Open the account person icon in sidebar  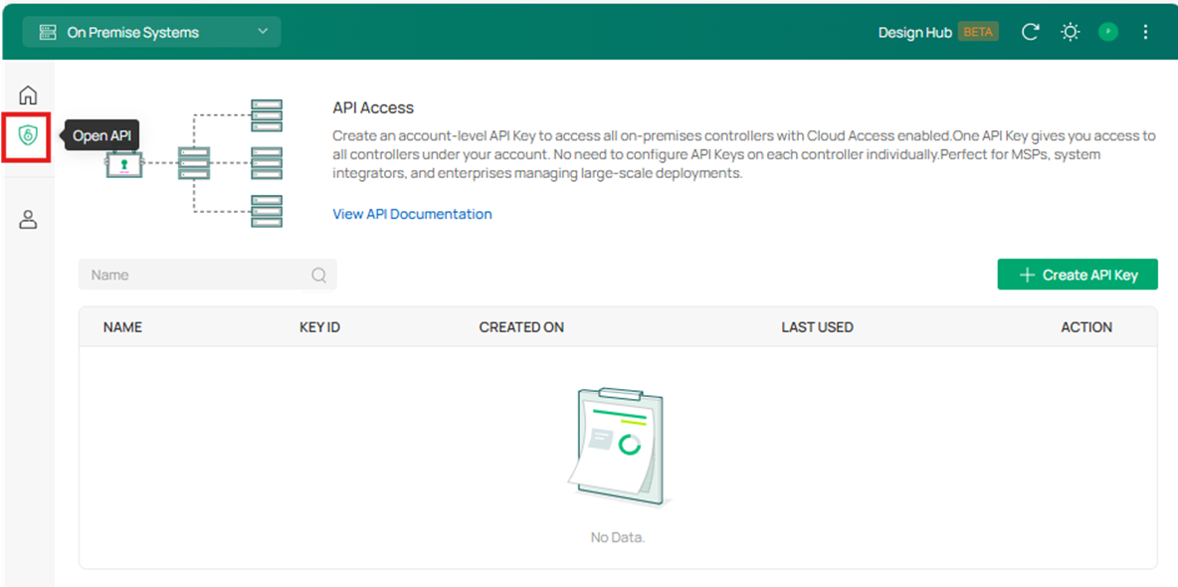pos(28,220)
